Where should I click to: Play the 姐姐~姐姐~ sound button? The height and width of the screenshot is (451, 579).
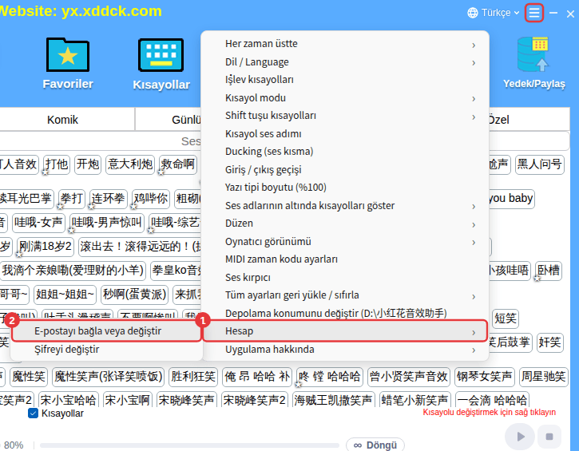65,295
